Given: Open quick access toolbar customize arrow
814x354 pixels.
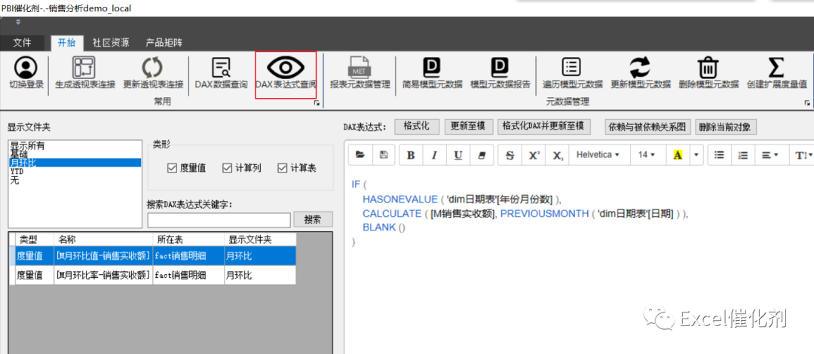Looking at the screenshot, I should 19,22.
